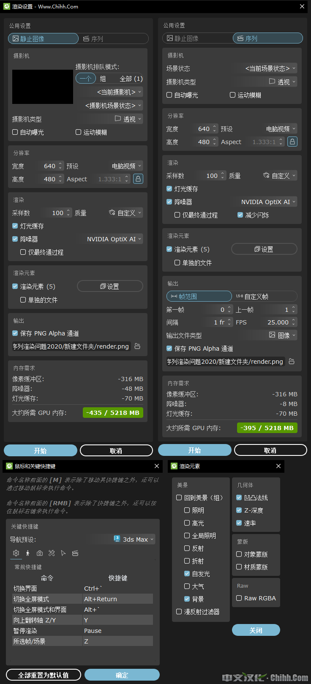Viewport: 311px width, 684px height.
Task: Open the general shortcuts gear tab
Action: pyautogui.click(x=16, y=553)
